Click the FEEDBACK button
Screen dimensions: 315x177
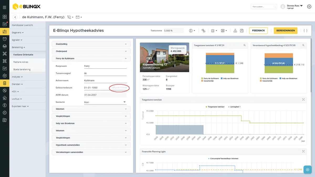(x=258, y=31)
